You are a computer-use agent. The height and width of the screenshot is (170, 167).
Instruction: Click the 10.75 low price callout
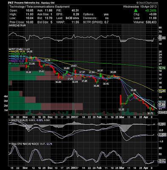point(150,113)
